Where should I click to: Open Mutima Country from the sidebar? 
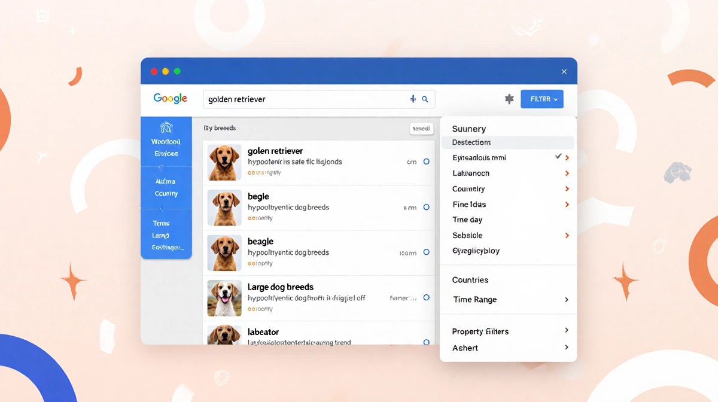click(x=166, y=187)
